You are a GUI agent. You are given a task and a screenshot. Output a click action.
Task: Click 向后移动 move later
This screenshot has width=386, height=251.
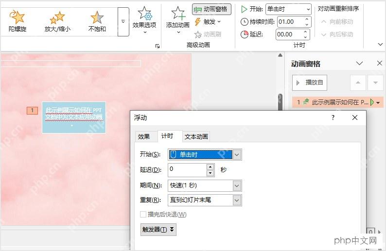[x=337, y=34]
